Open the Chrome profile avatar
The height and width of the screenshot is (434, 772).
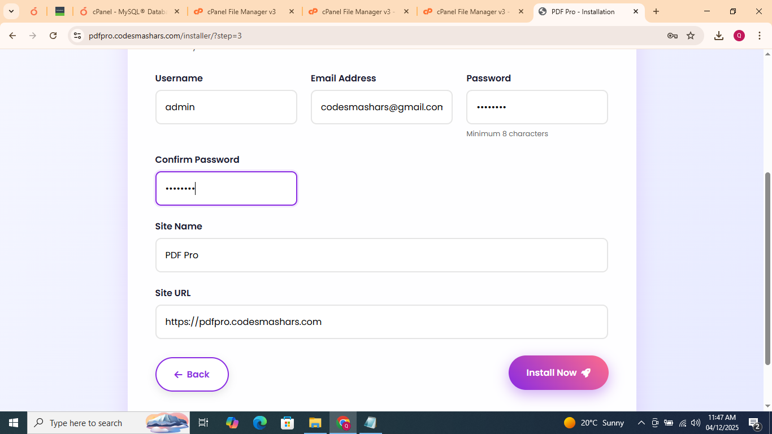click(x=739, y=36)
